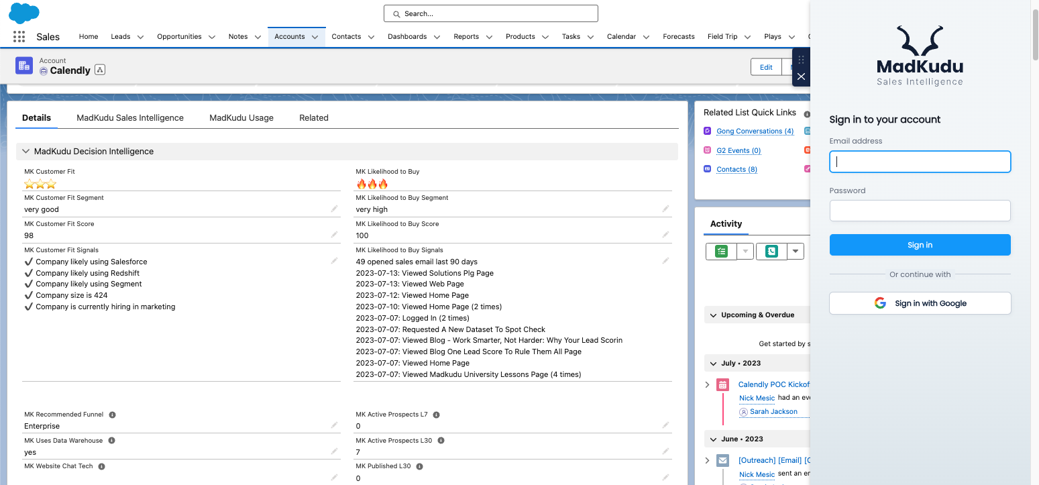Collapse the July 2023 activity section

[712, 364]
